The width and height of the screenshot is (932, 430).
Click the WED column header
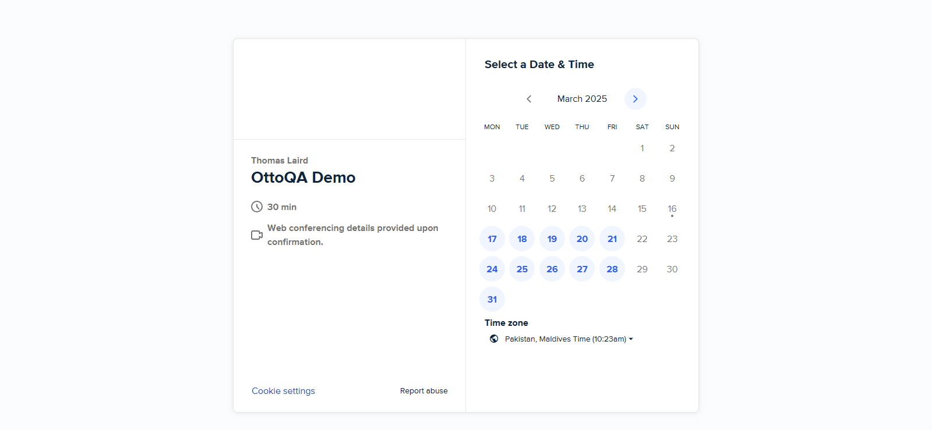point(552,127)
